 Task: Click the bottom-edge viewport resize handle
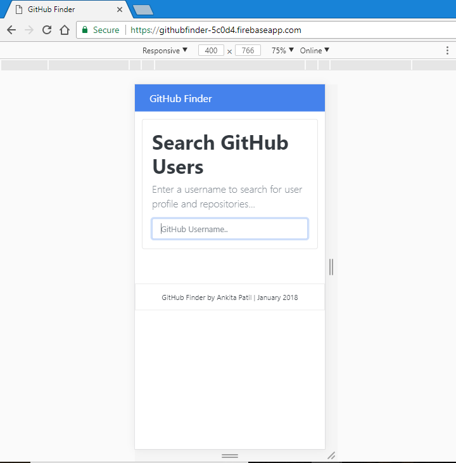(230, 456)
